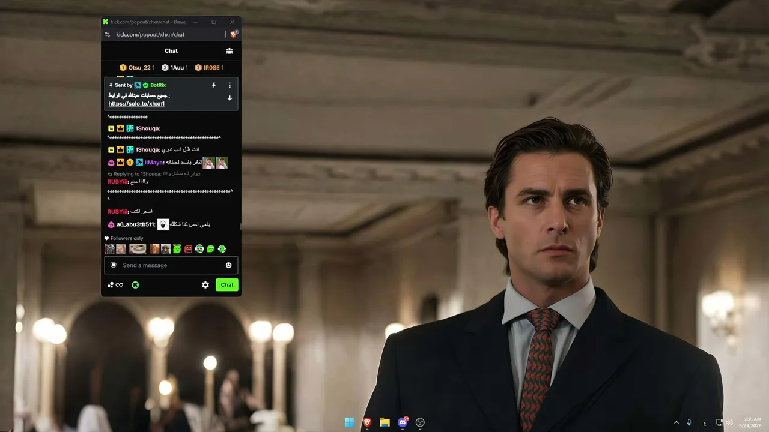Screen dimensions: 769x432
Task: Click the chat scrollbar thumb
Action: coord(240,227)
